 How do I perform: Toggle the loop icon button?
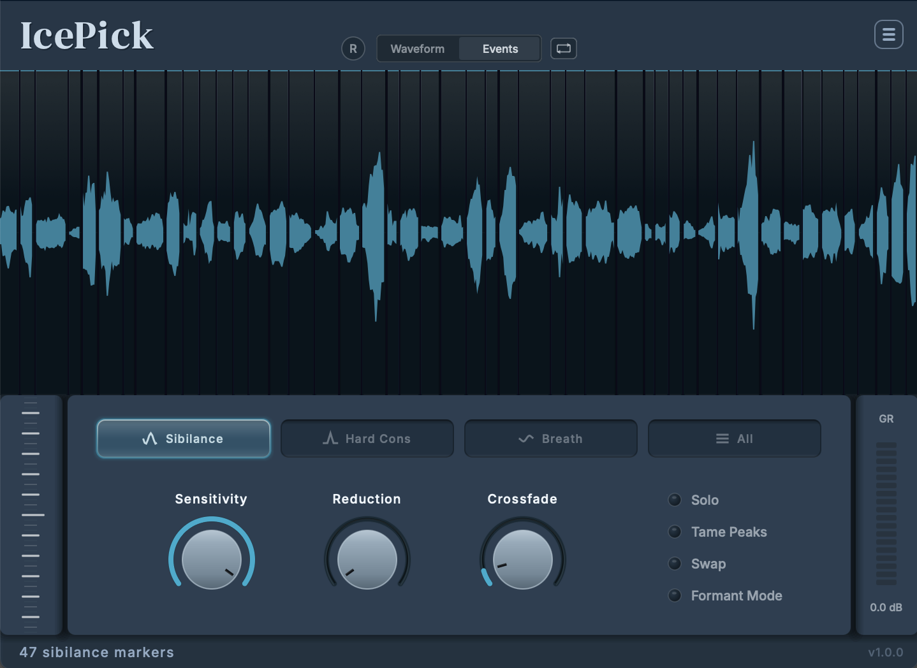(x=564, y=48)
